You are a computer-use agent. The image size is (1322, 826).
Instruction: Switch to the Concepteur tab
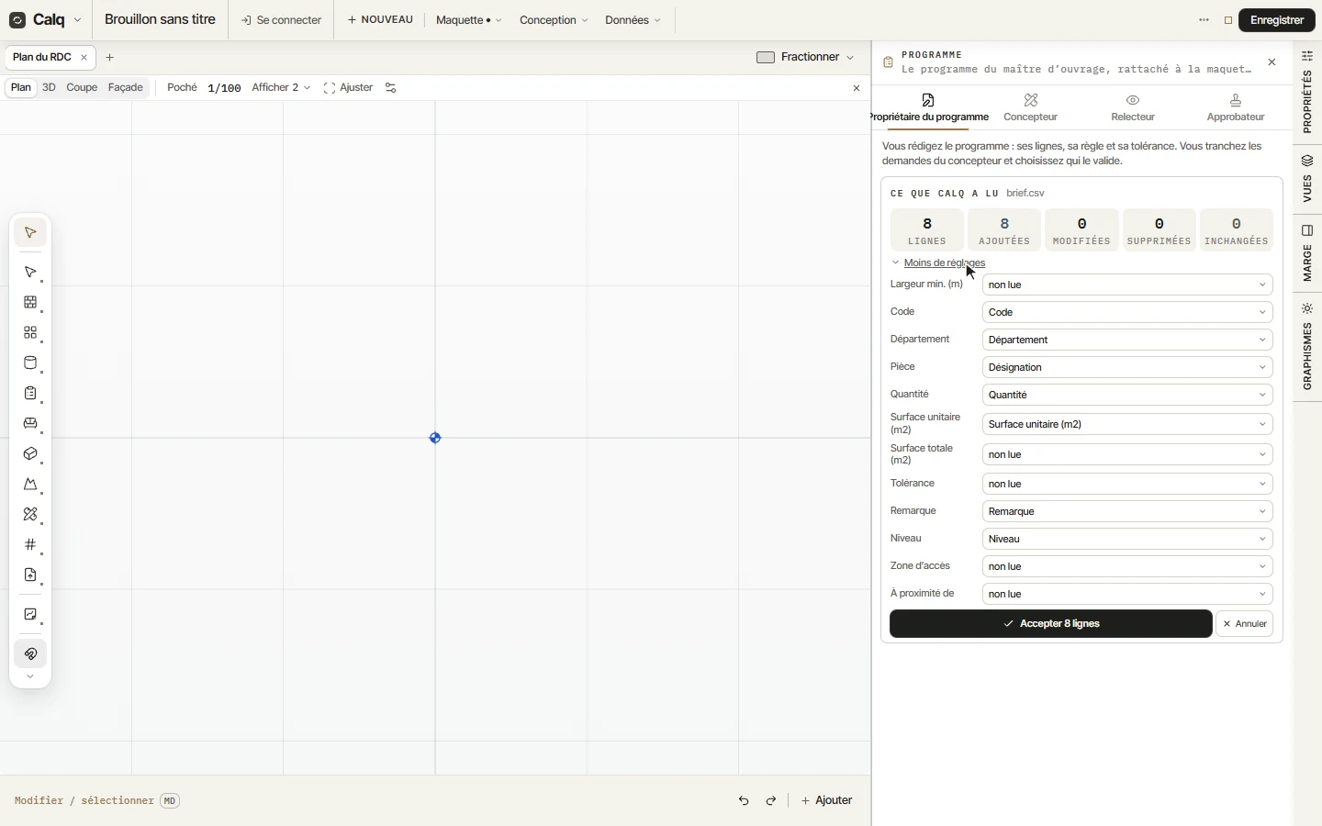click(x=1031, y=108)
